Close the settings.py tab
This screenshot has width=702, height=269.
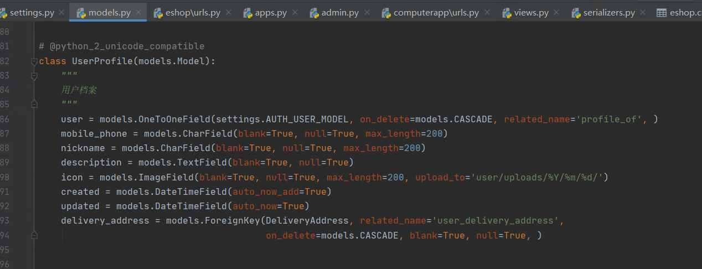click(x=61, y=12)
